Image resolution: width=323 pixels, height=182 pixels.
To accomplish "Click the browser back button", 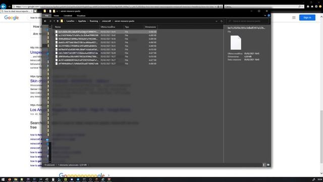I will pyautogui.click(x=4, y=7).
